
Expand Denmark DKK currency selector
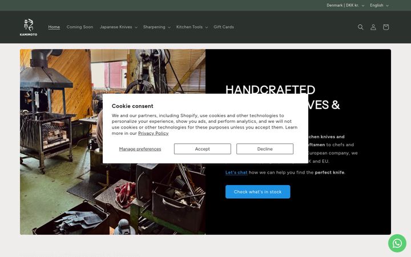345,5
